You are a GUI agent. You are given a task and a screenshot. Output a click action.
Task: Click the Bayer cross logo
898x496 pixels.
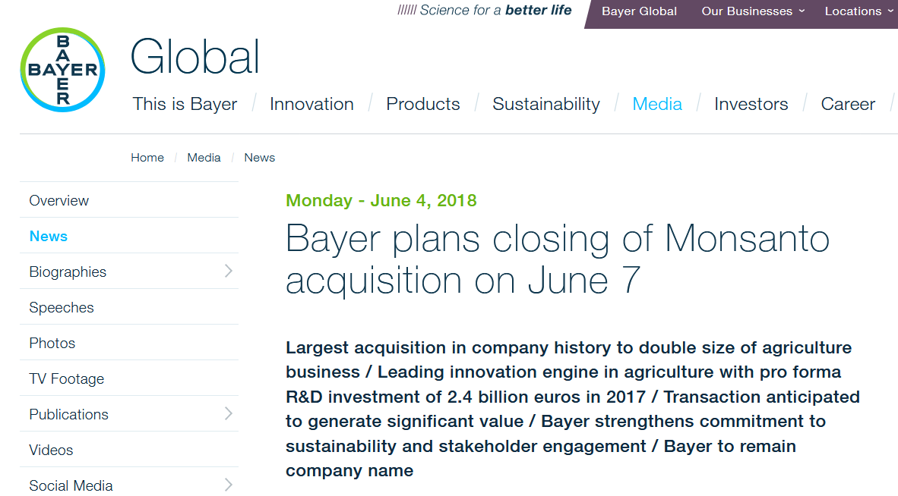62,70
